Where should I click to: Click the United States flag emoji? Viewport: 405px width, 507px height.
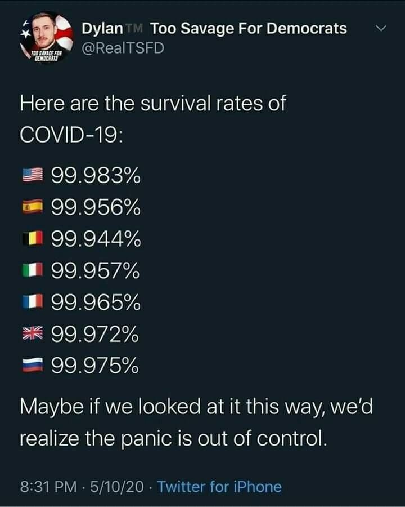point(32,175)
